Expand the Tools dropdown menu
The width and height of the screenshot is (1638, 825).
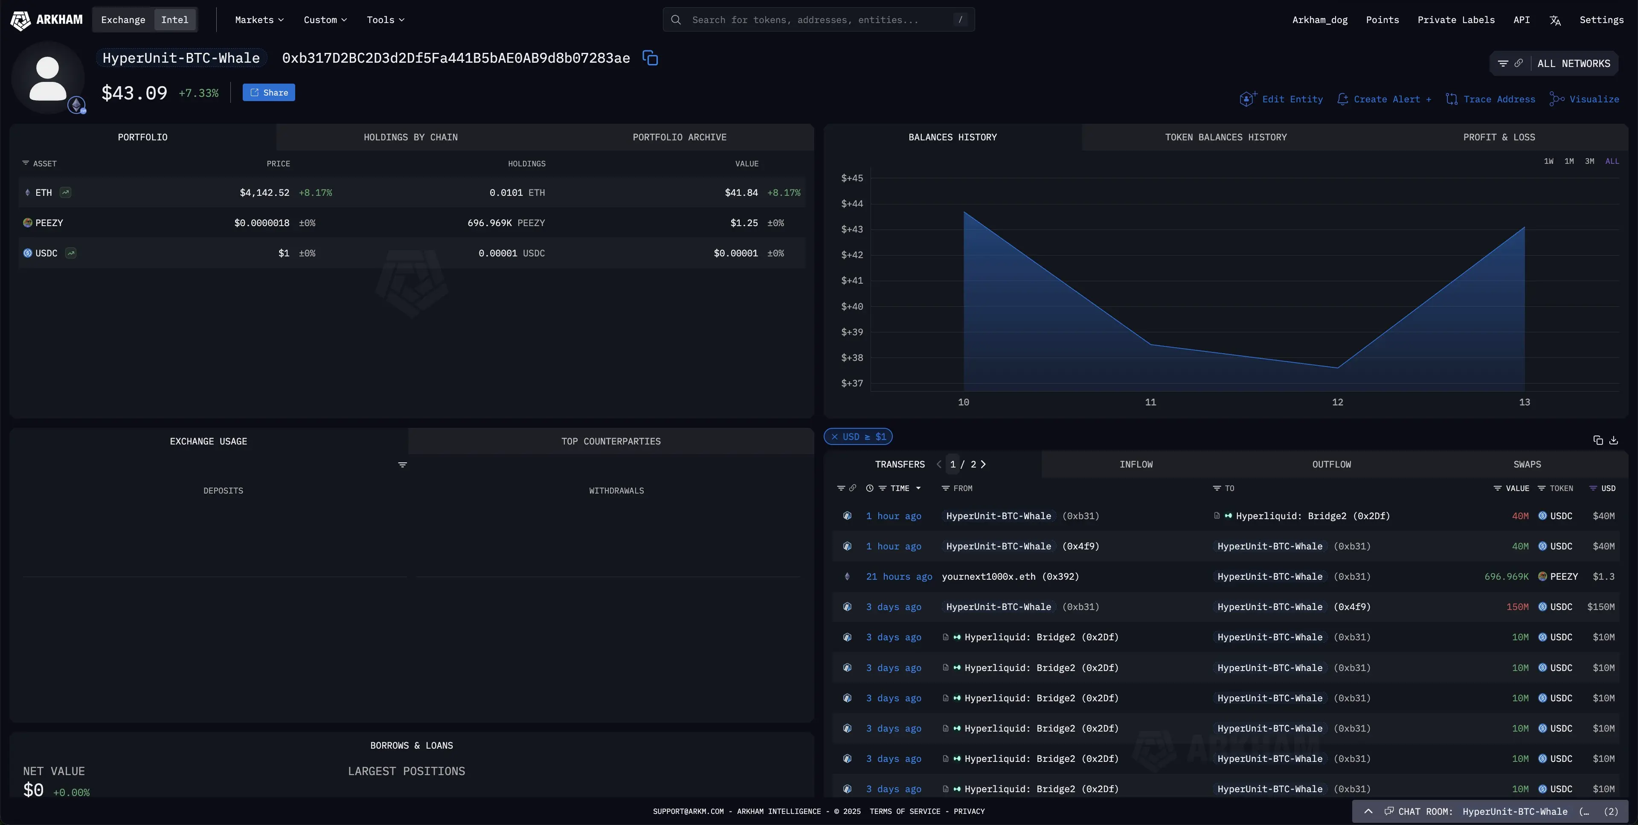(385, 20)
